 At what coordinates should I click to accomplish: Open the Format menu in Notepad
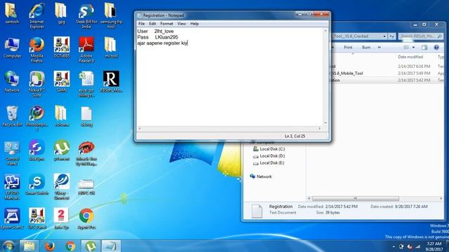tap(166, 24)
